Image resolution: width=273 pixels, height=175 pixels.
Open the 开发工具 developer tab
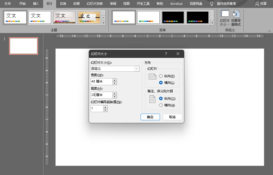coord(143,4)
